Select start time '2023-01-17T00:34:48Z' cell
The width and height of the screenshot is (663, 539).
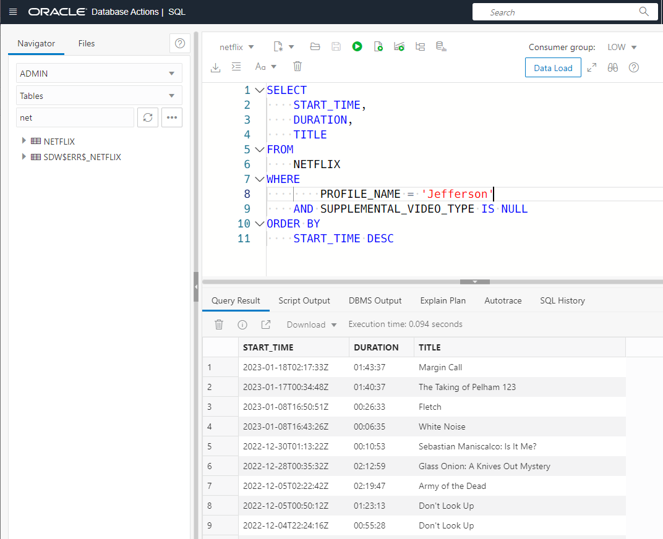[x=294, y=387]
